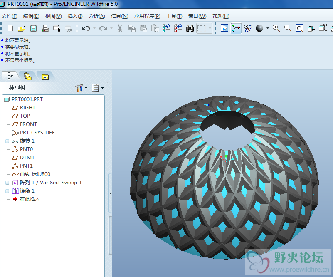The height and width of the screenshot is (277, 333).
Task: Open a file with the folder icon
Action: [x=22, y=28]
